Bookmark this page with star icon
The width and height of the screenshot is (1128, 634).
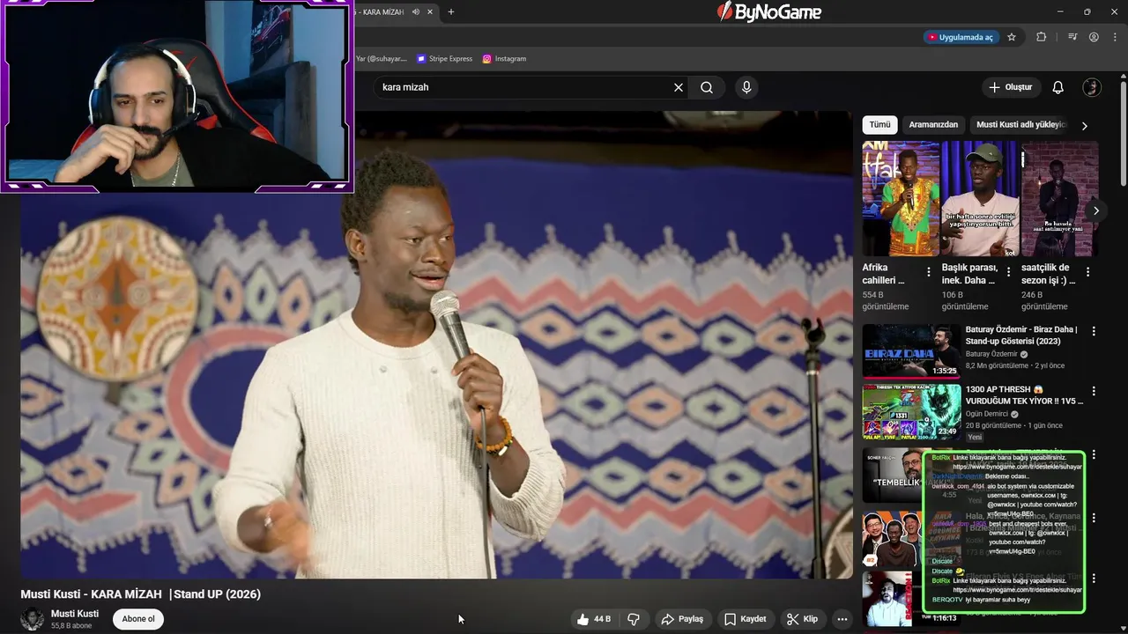(1012, 37)
